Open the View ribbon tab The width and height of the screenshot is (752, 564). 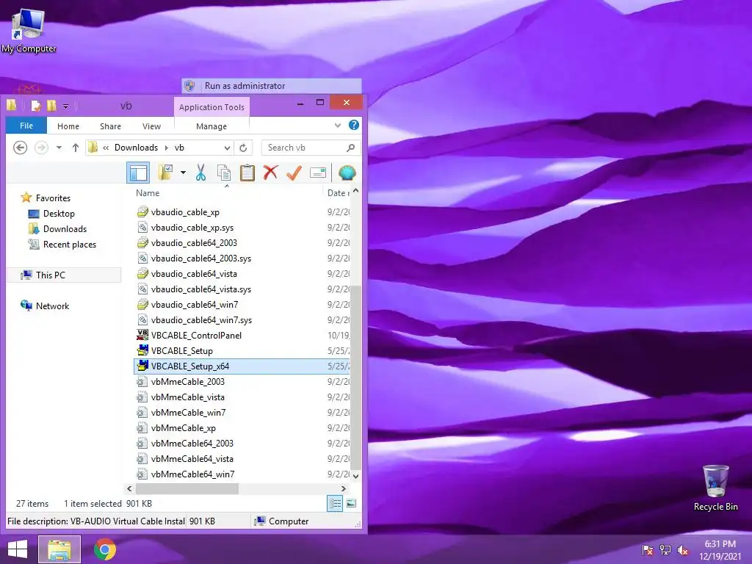pyautogui.click(x=151, y=126)
